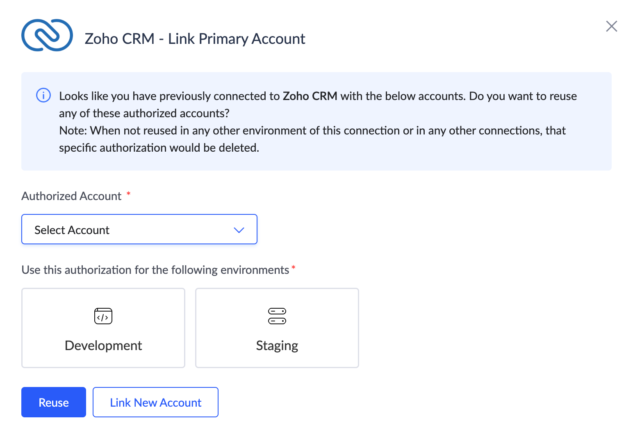Image resolution: width=633 pixels, height=437 pixels.
Task: Expand the account dropdown chevron arrow
Action: (239, 230)
